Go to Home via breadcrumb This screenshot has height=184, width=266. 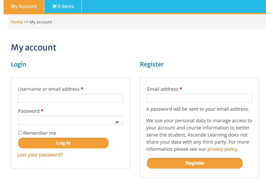[17, 22]
